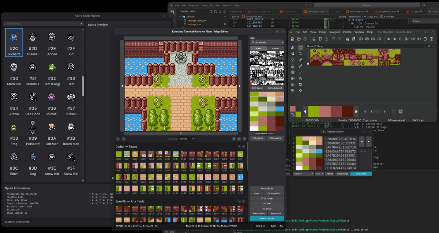The width and height of the screenshot is (439, 233).
Task: Click the VS Code logo icon
Action: pos(171,5)
